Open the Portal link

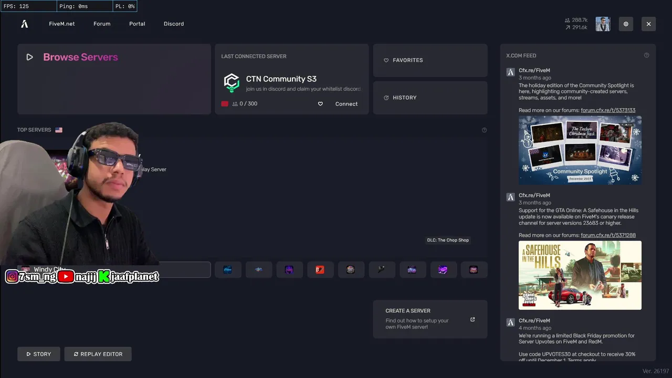[x=137, y=24]
